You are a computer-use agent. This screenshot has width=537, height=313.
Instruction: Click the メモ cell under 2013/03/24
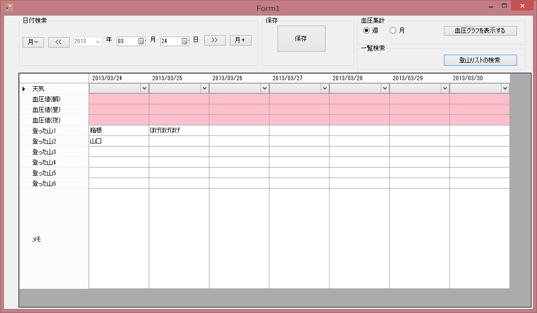(x=119, y=239)
